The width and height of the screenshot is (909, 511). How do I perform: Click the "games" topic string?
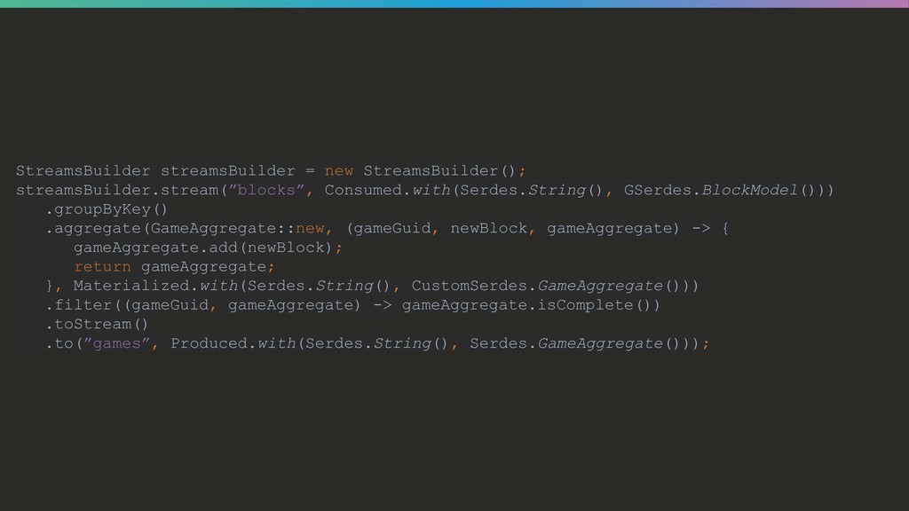point(117,343)
